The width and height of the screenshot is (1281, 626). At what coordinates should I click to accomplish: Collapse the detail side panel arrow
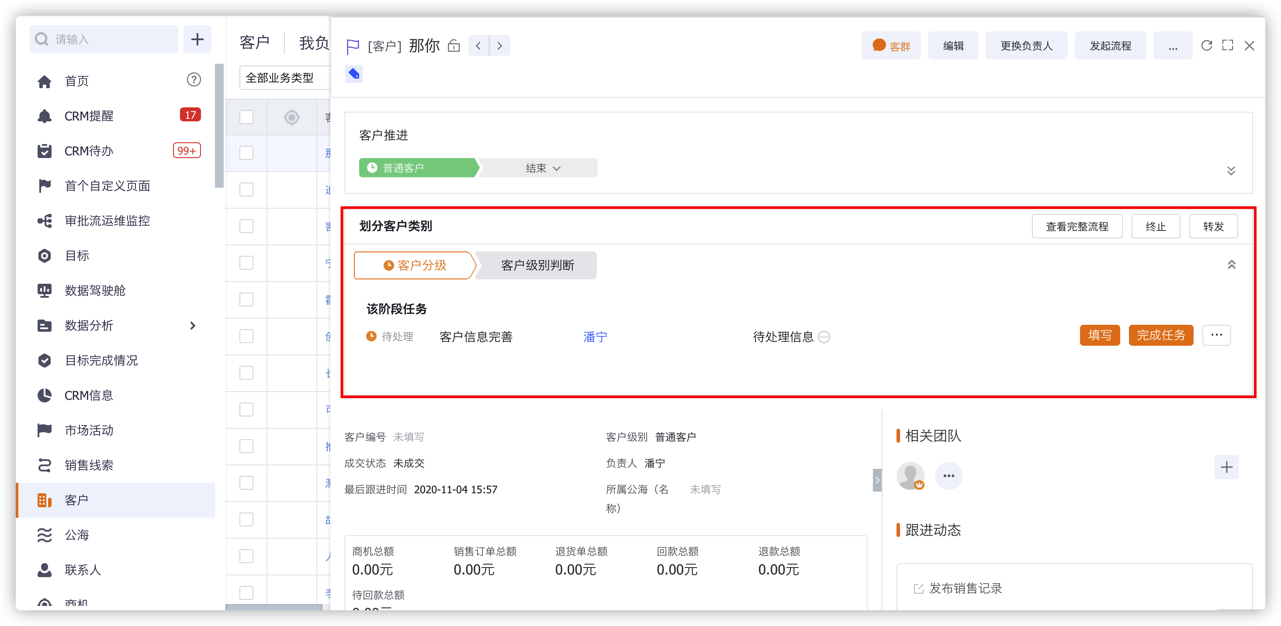(x=877, y=480)
